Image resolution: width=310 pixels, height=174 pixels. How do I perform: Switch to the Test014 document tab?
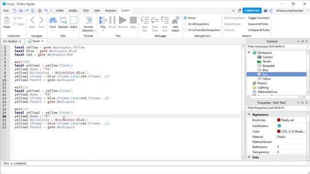click(13, 41)
